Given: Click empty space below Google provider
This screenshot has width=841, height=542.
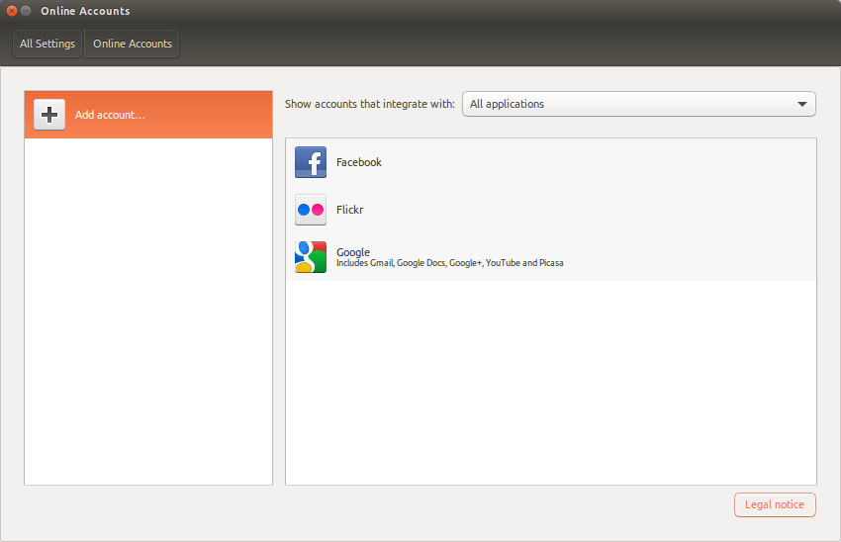Looking at the screenshot, I should coord(551,382).
